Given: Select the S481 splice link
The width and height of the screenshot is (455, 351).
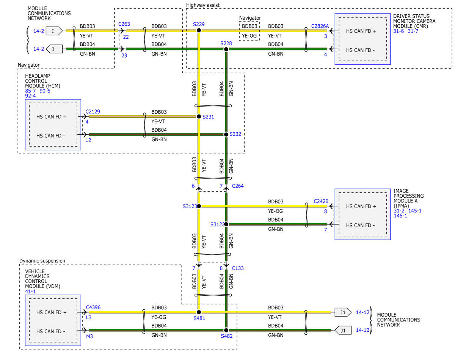Looking at the screenshot, I should point(199,318).
